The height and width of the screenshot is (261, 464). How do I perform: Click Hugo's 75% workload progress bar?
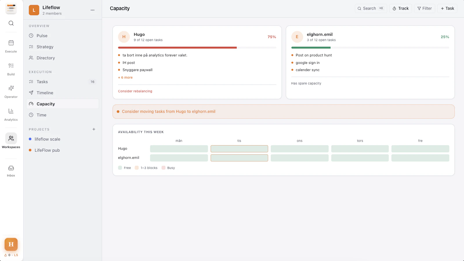pos(197,47)
